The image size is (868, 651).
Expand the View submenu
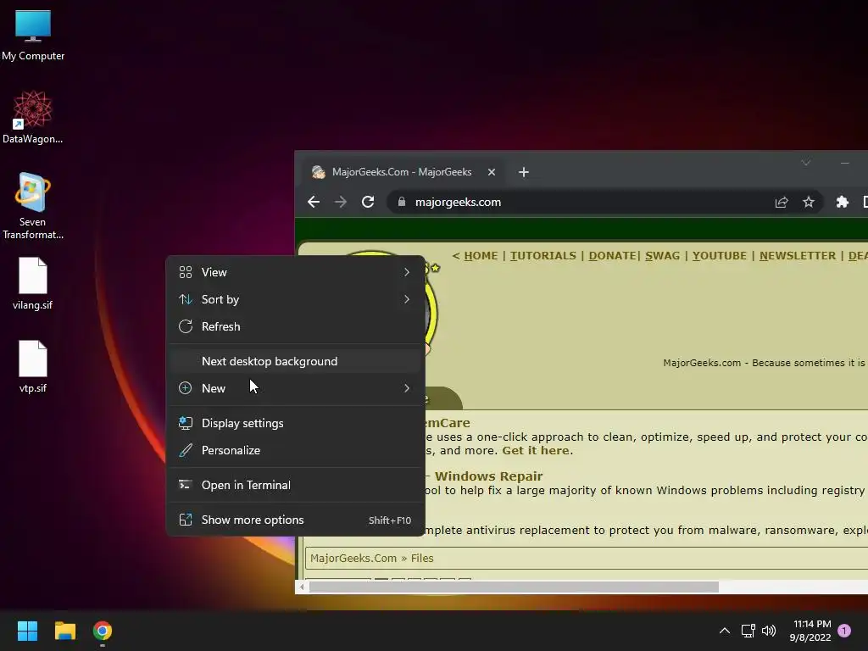[x=295, y=272]
